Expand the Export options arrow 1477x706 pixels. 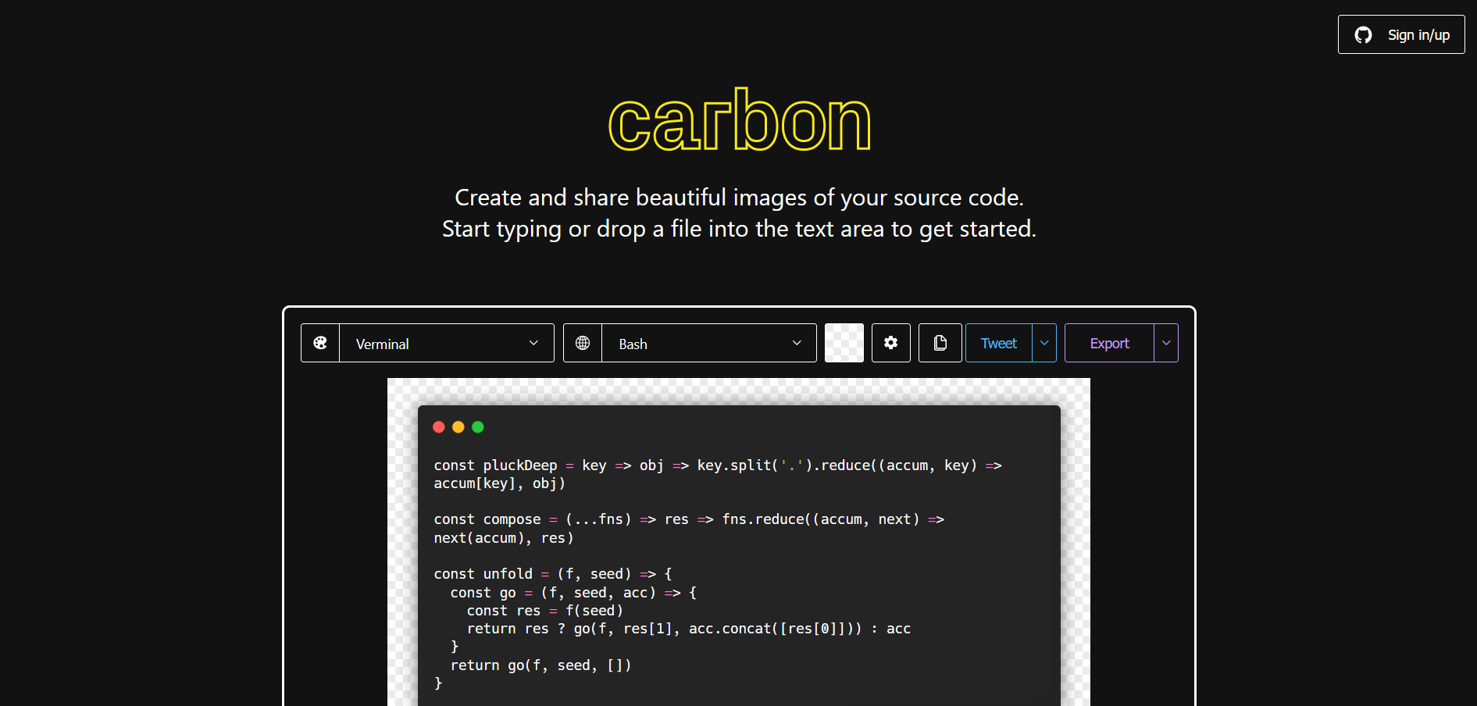[1166, 343]
